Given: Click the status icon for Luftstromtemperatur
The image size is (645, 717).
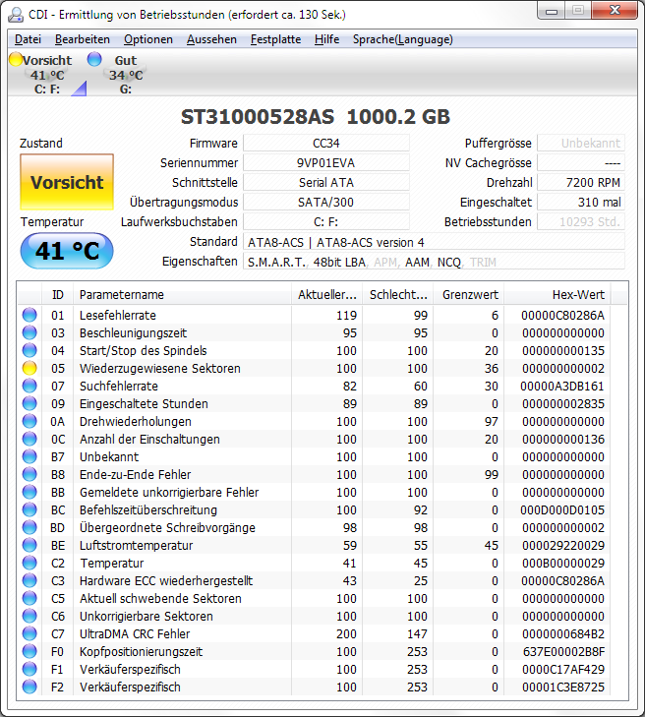Looking at the screenshot, I should (29, 545).
